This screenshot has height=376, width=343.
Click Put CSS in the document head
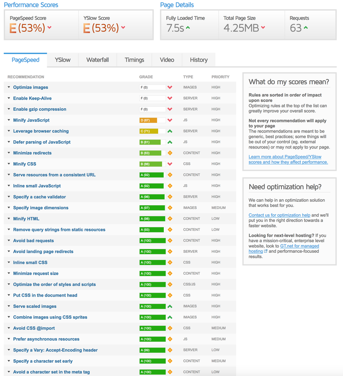point(45,295)
